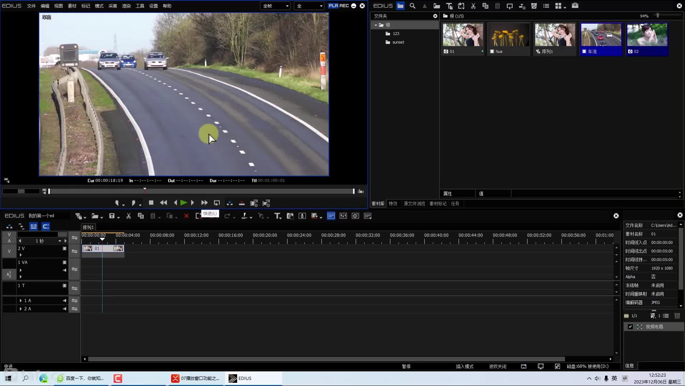Viewport: 685px width, 386px height.
Task: Open the 全帧 dropdown in player
Action: 275,6
